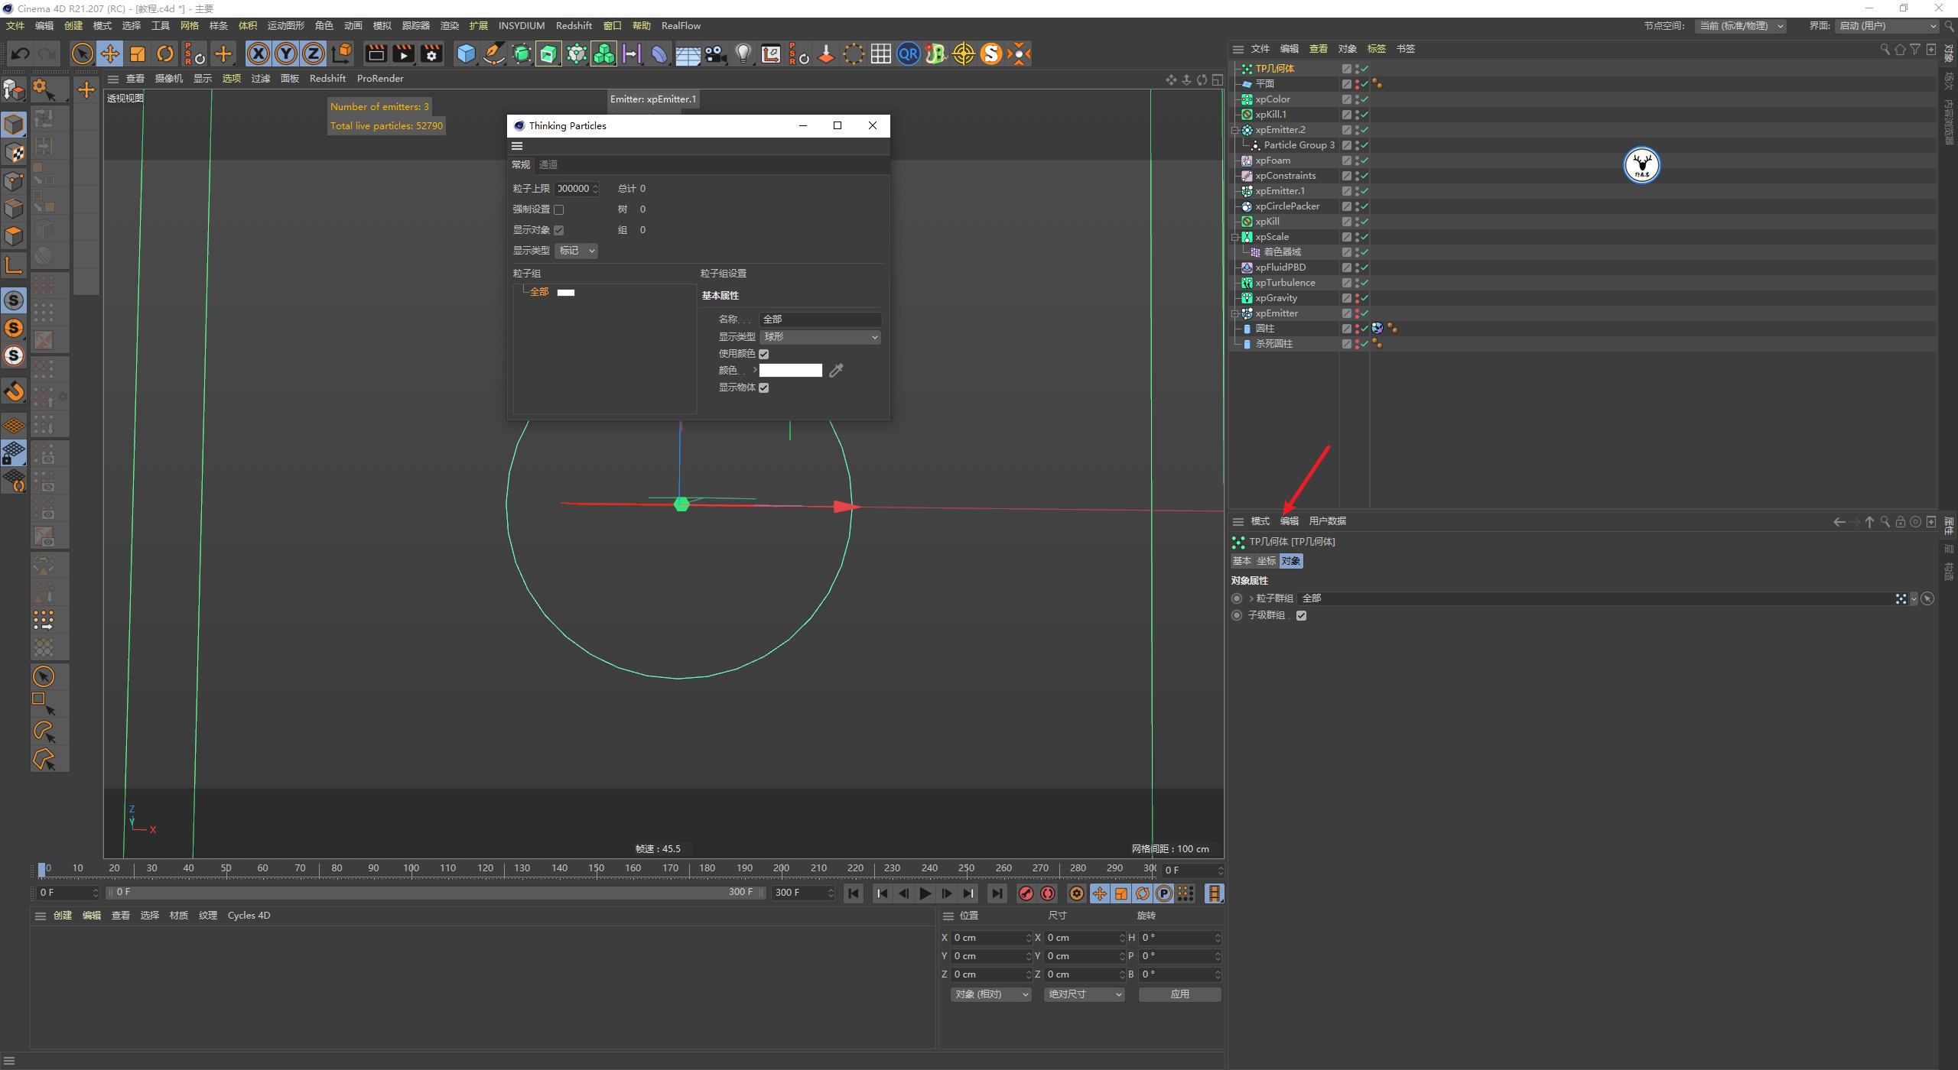
Task: Open the 显示类型 dropdown showing 球形
Action: pos(819,336)
